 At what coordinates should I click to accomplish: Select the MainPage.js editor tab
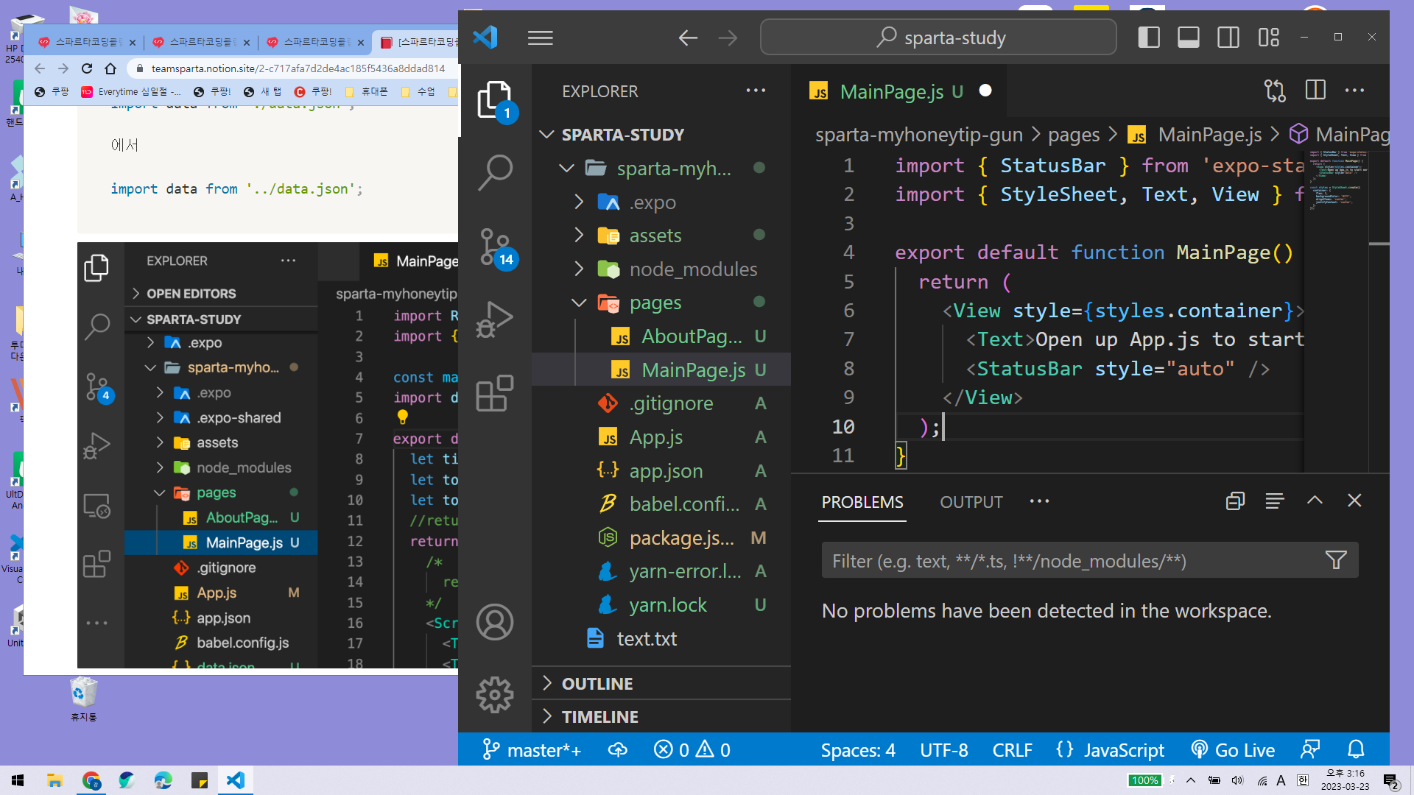click(900, 91)
